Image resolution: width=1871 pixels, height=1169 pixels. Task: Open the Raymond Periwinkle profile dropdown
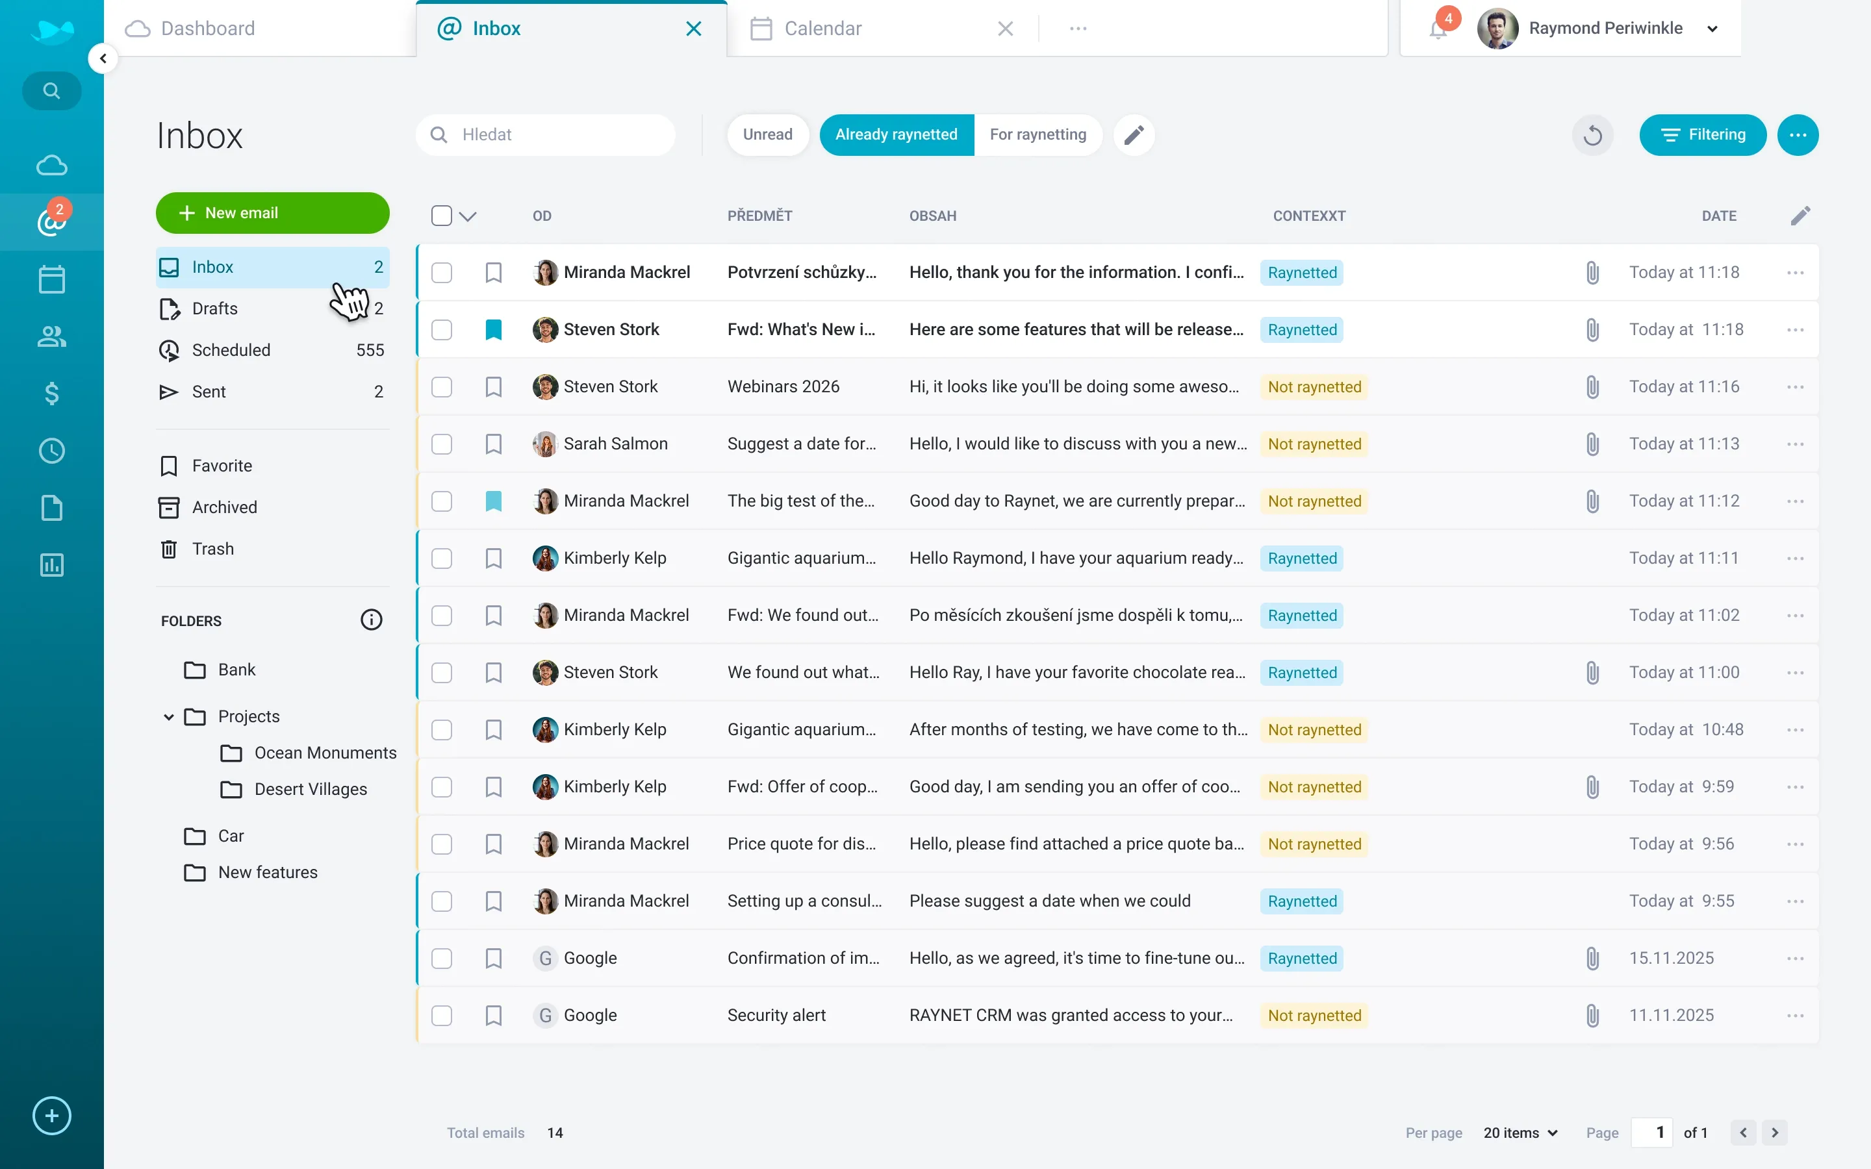(x=1712, y=28)
